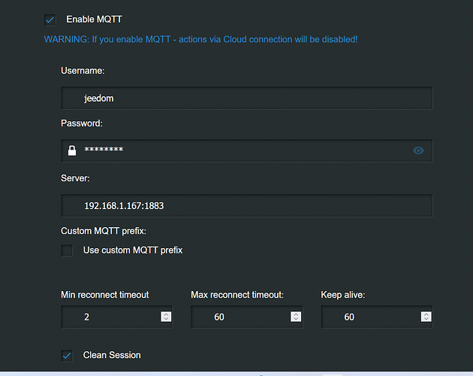This screenshot has height=376, width=473.
Task: Click the blue MQTT Cloud warning text
Action: coord(201,38)
